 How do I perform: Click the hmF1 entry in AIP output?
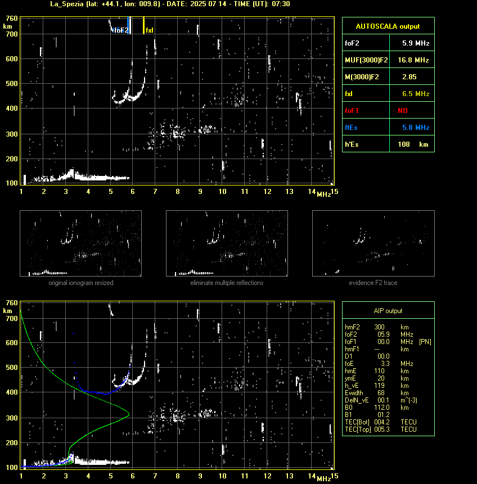(x=377, y=349)
